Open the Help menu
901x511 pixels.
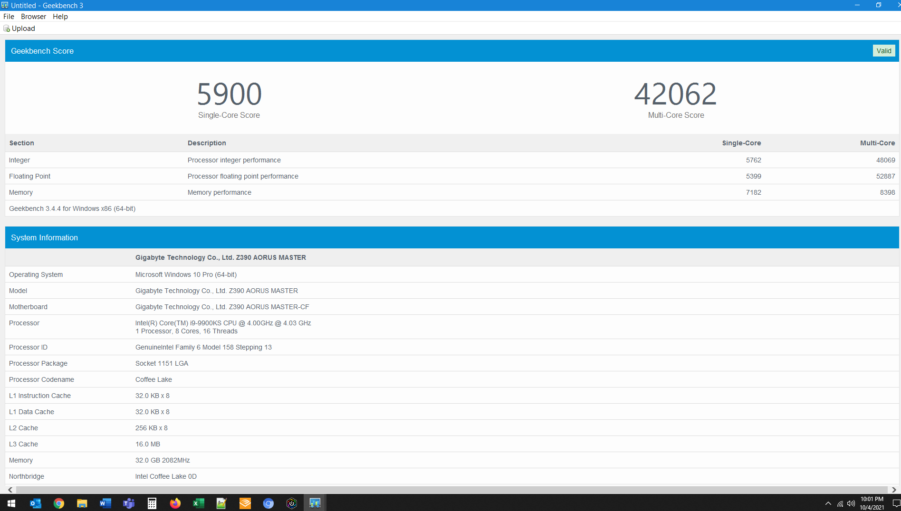coord(60,17)
